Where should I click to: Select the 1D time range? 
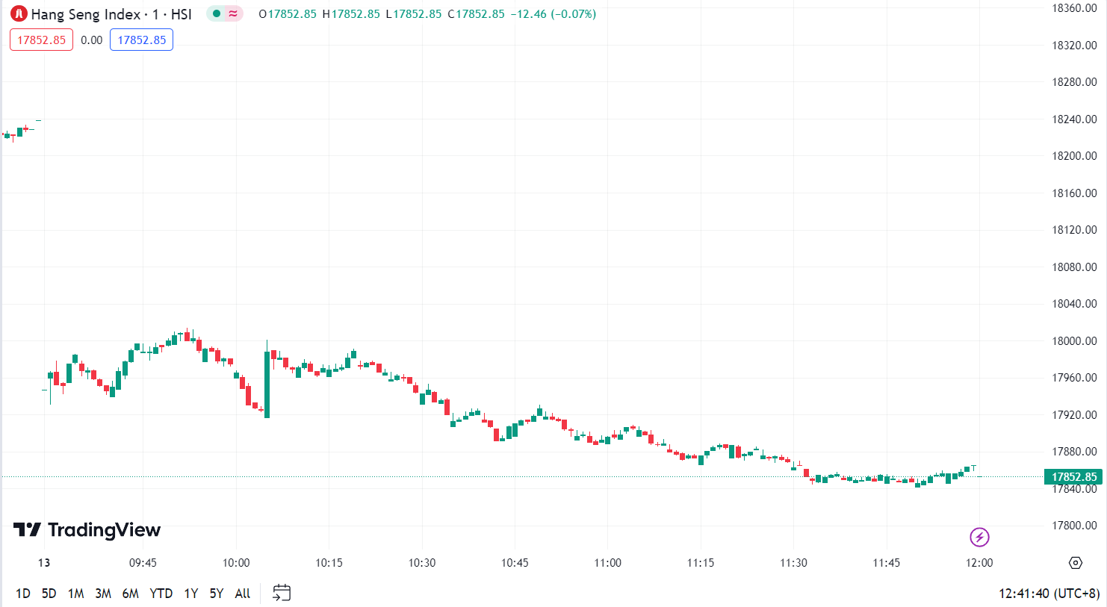point(23,594)
